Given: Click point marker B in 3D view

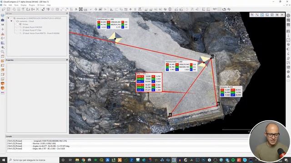Looking at the screenshot, I should tap(218, 104).
